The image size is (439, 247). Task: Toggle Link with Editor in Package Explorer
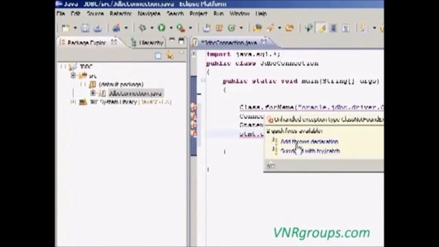pyautogui.click(x=170, y=56)
